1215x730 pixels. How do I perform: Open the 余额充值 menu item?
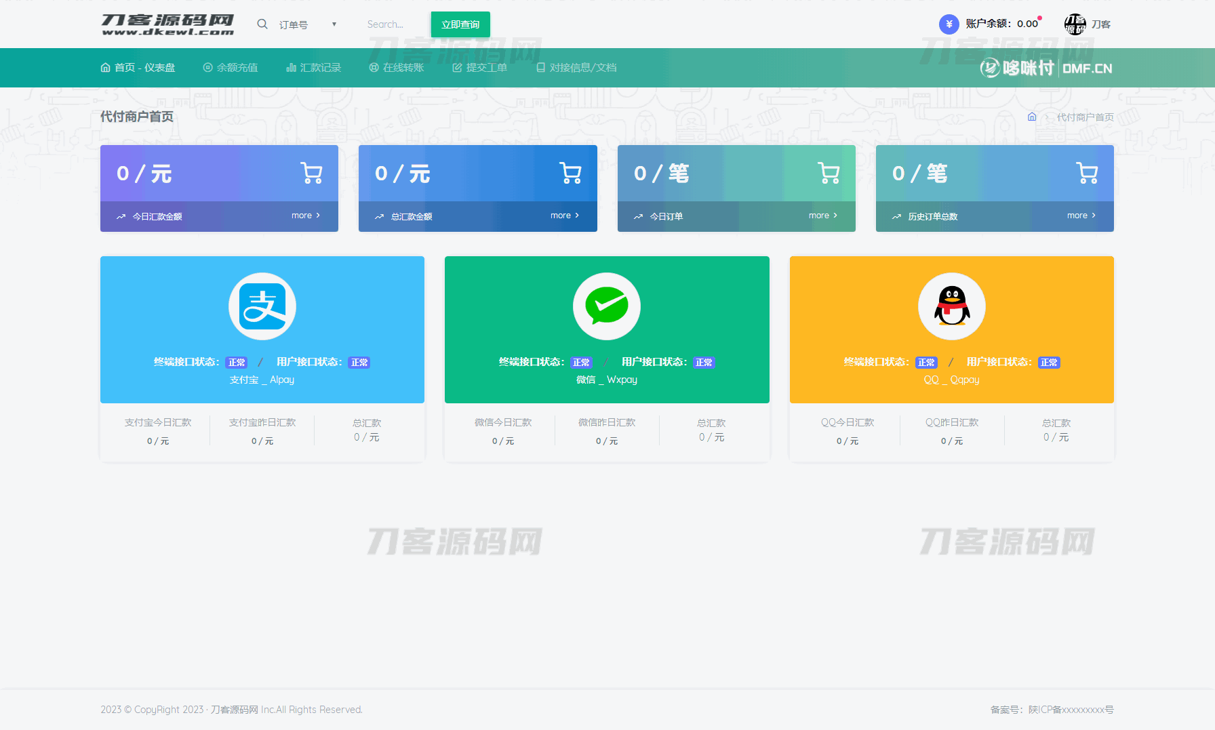click(x=231, y=68)
